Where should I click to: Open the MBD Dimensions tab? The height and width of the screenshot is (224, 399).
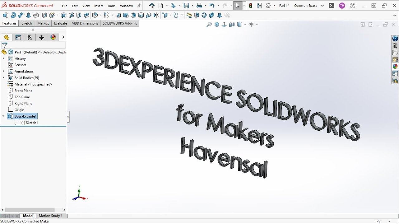tap(85, 23)
